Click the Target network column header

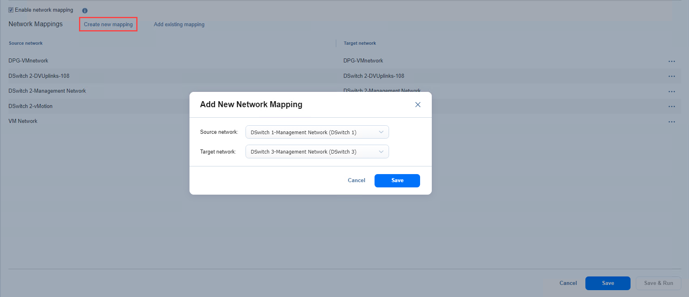[x=360, y=43]
